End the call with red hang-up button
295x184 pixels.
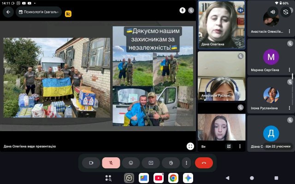point(204,163)
